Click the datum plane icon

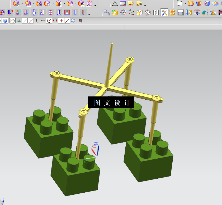(x=180, y=3)
